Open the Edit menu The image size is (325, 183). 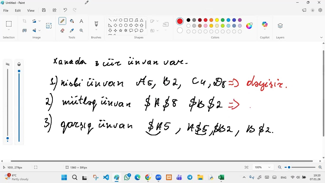(x=18, y=10)
